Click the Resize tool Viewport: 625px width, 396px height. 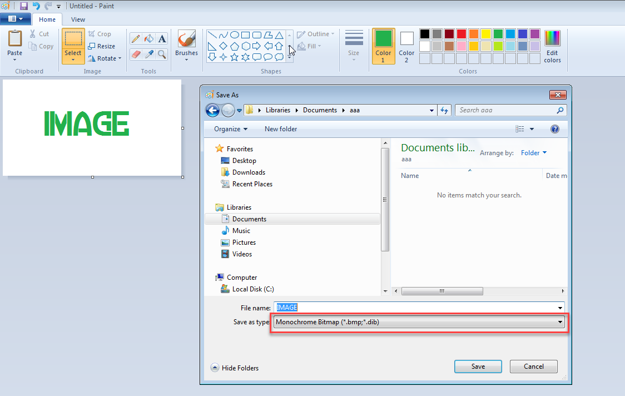(101, 46)
